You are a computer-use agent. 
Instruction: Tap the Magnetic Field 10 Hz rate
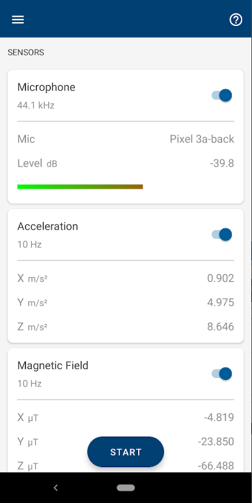click(x=29, y=384)
